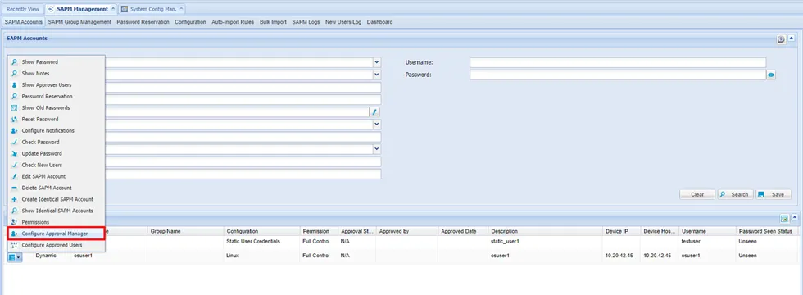
Task: Go to the Bulk Import sub-tab
Action: [273, 22]
